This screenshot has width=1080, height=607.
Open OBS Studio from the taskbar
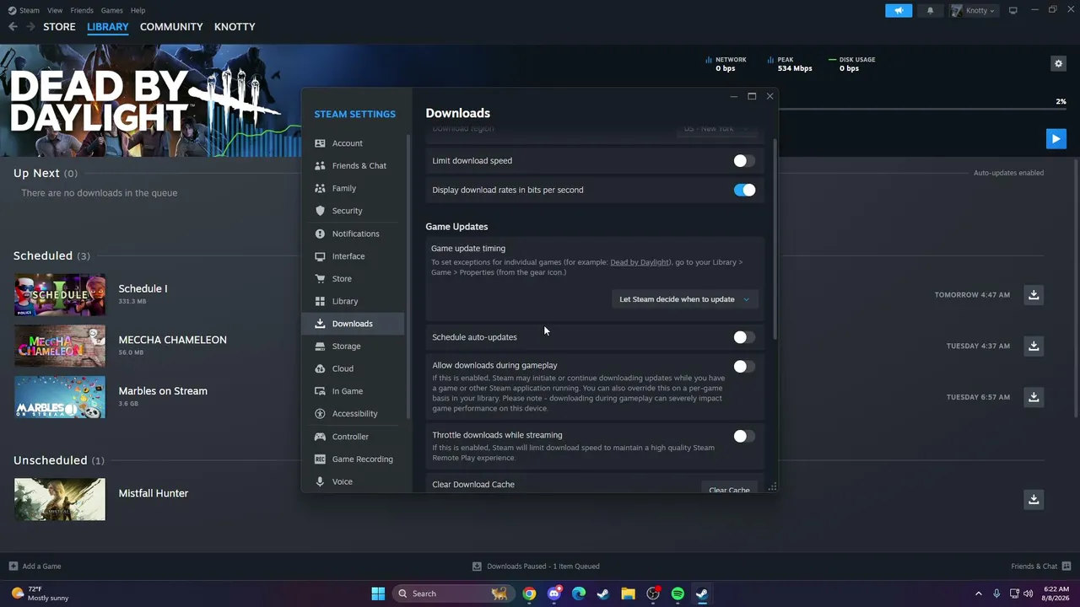[653, 594]
